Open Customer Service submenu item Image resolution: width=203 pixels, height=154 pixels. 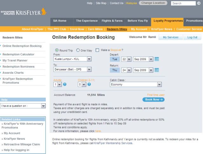(x=189, y=29)
